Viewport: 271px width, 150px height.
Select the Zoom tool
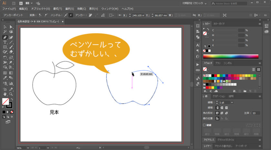pyautogui.click(x=11, y=94)
